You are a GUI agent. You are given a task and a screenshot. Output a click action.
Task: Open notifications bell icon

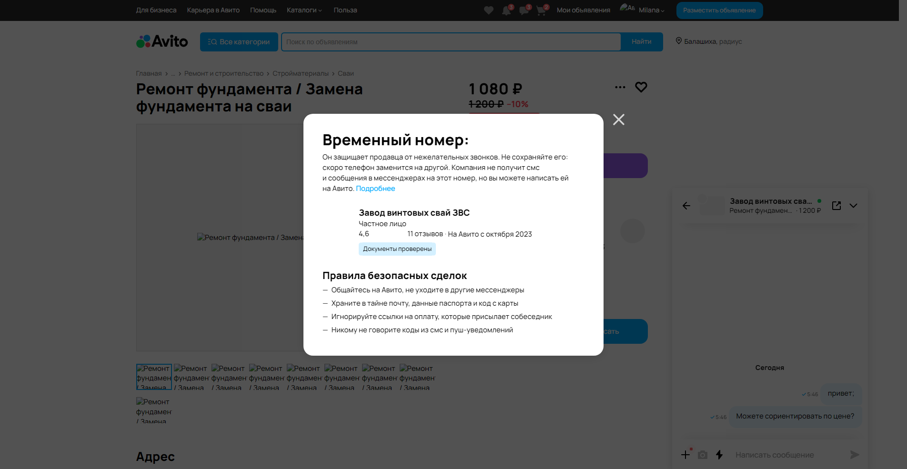506,10
